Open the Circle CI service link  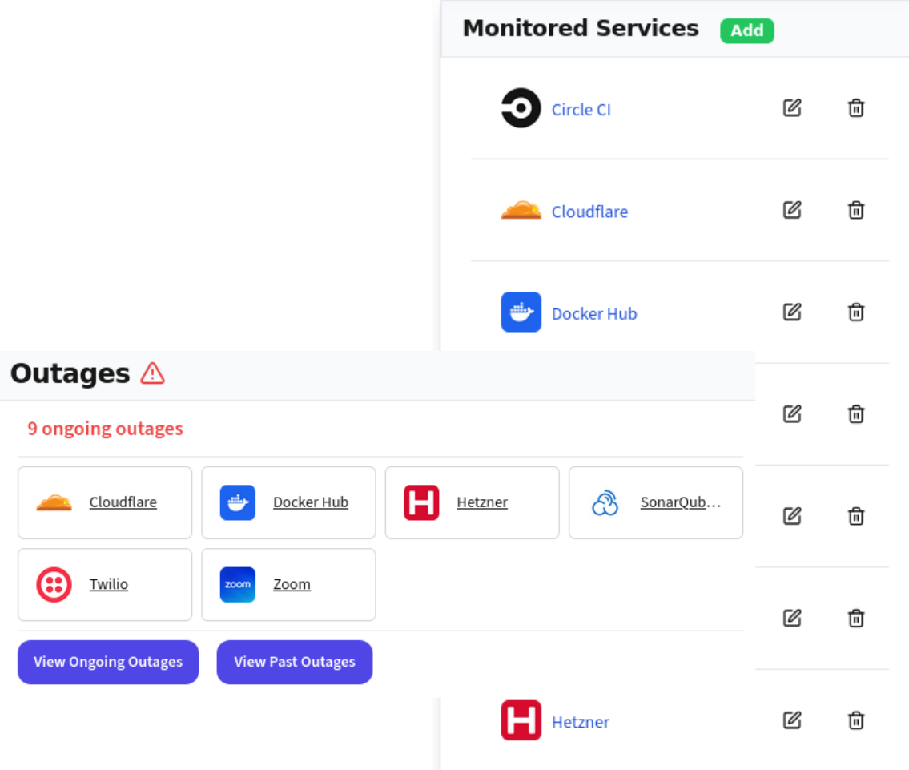click(x=581, y=110)
